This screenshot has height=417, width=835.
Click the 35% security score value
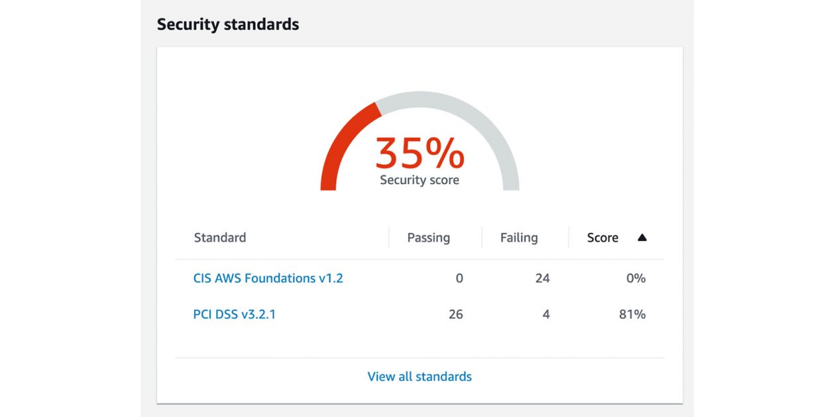click(419, 153)
